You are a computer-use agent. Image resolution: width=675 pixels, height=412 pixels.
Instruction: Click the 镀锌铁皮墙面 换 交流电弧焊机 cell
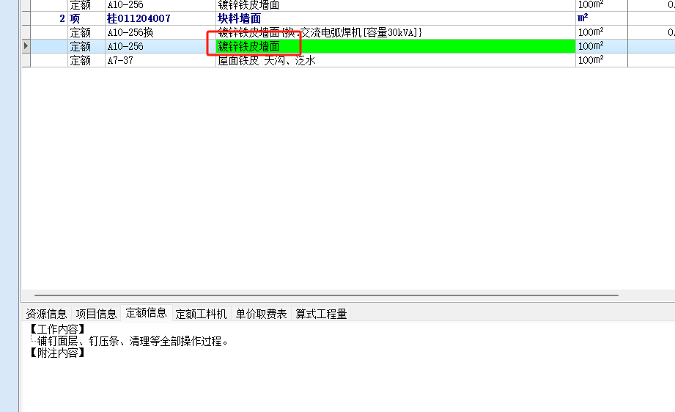coord(395,32)
